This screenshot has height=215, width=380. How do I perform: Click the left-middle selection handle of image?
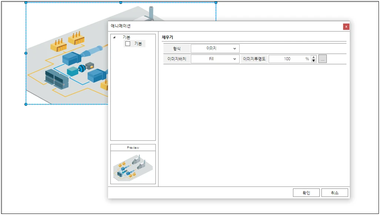click(26, 53)
